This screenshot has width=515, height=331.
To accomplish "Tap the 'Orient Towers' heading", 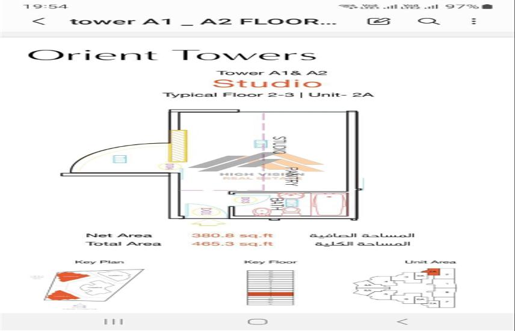I will 171,55.
